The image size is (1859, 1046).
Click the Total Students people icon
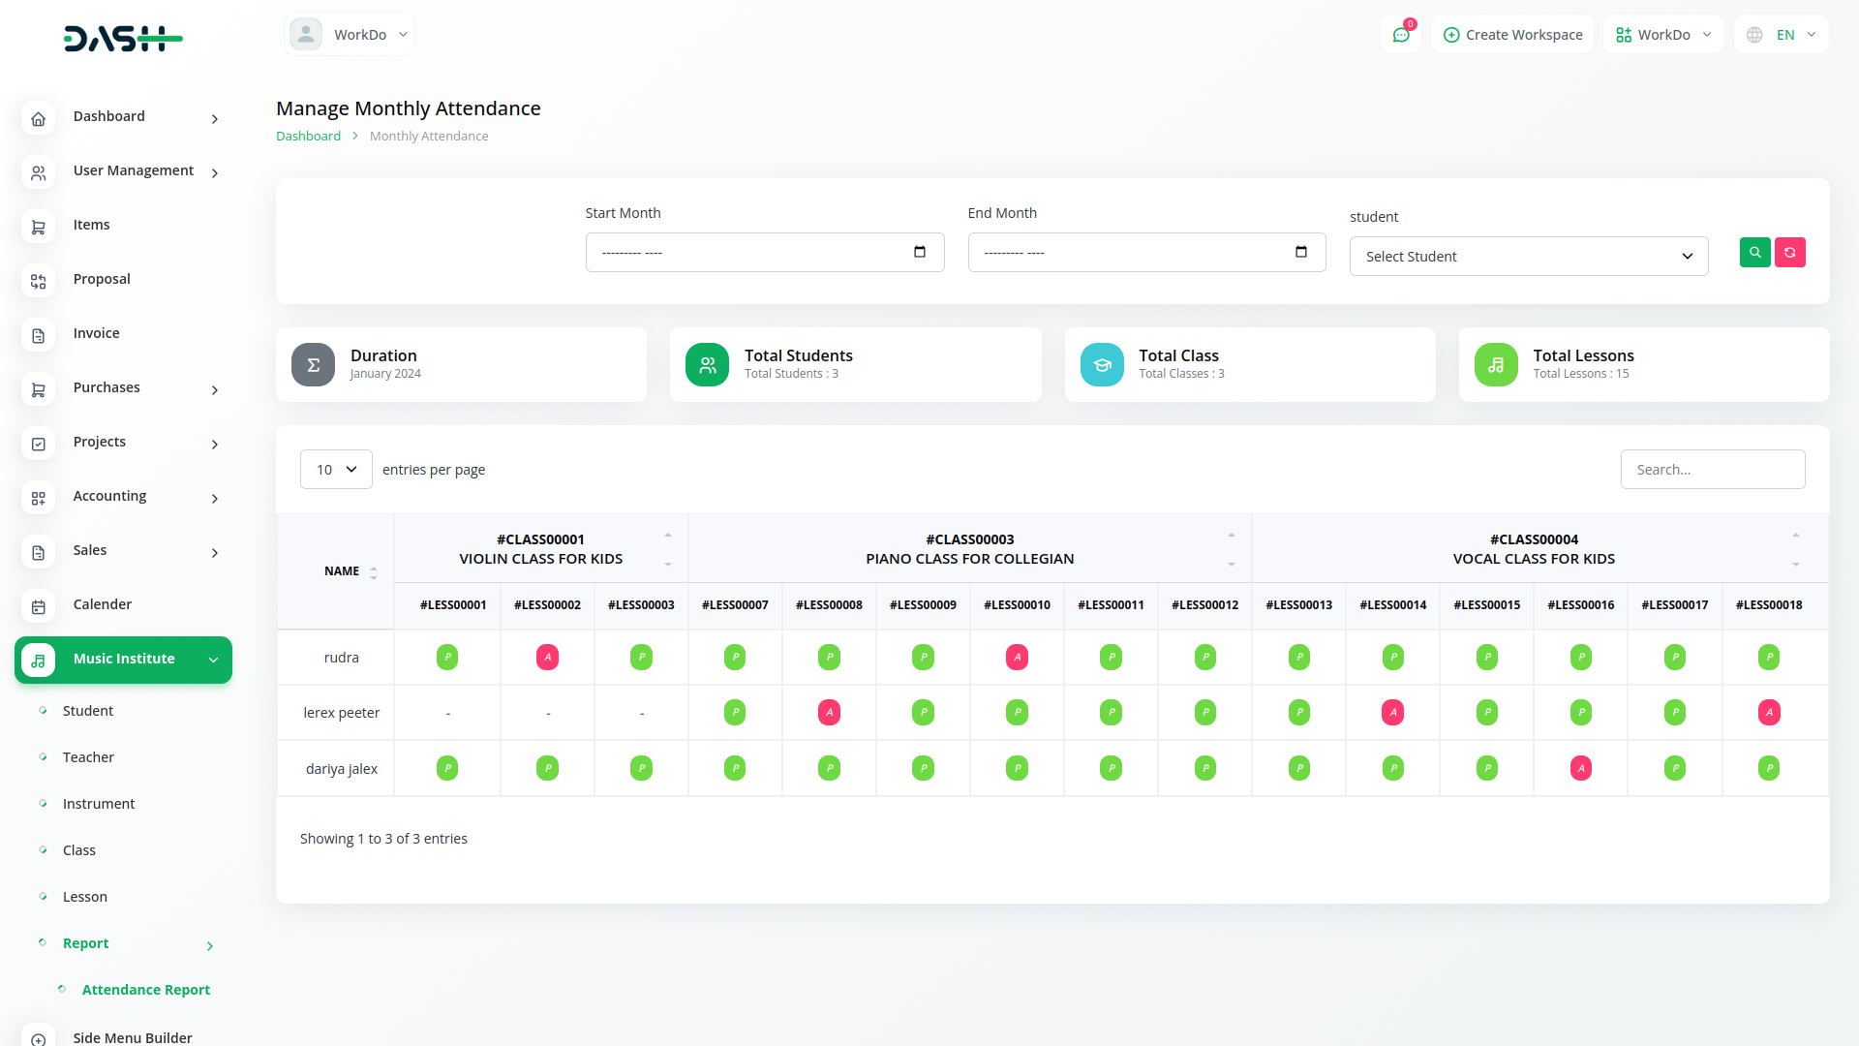707,365
